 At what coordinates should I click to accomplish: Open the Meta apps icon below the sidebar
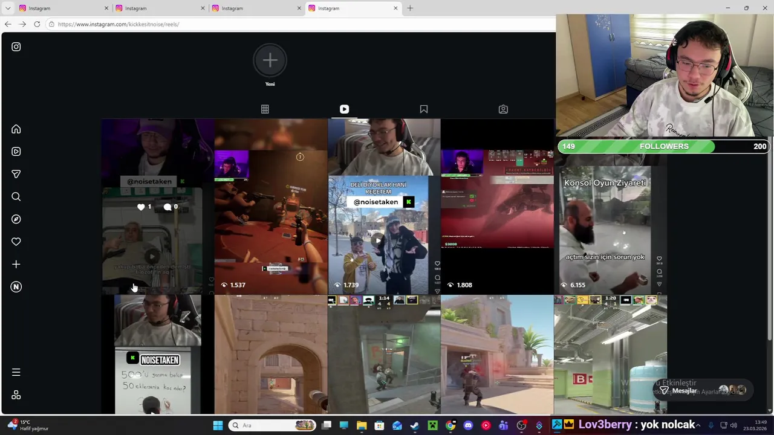click(16, 395)
